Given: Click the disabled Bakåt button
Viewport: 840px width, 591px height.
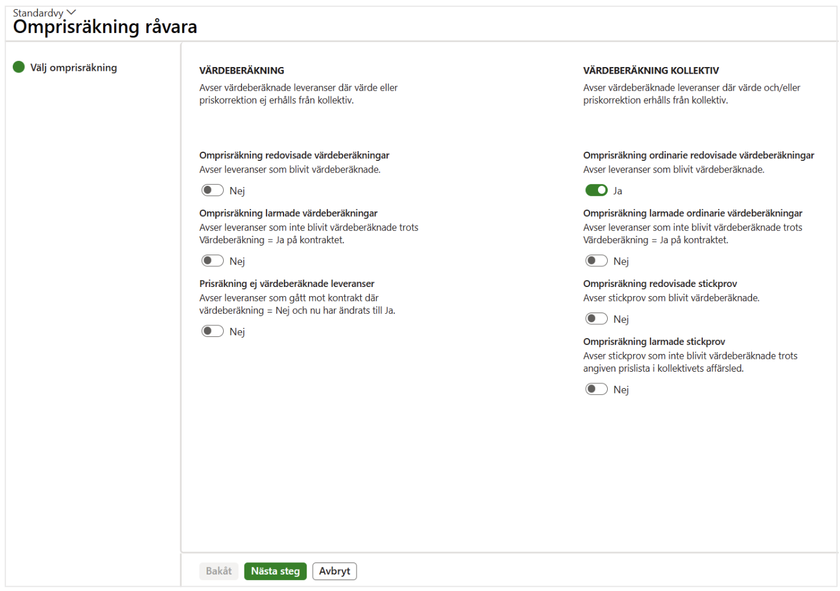Looking at the screenshot, I should [219, 571].
